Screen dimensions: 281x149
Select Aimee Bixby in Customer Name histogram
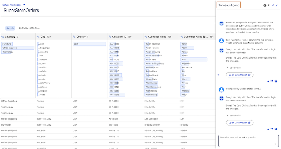[x=151, y=79]
